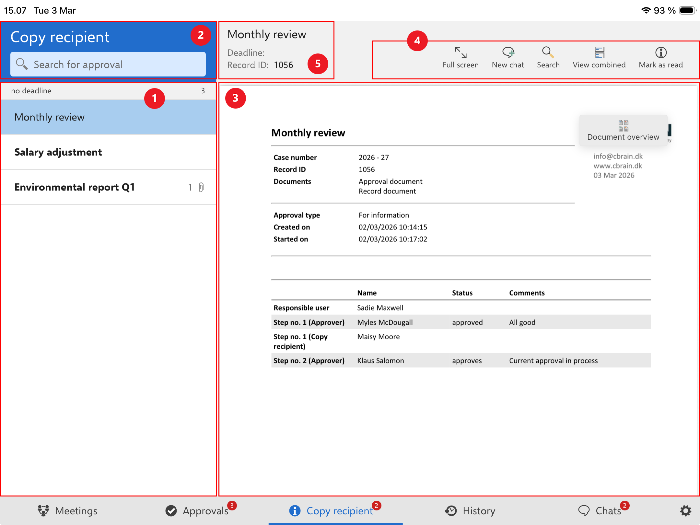Open the Document overview

623,130
